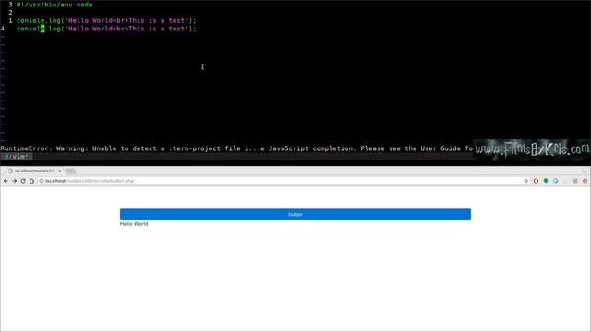Image resolution: width=591 pixels, height=332 pixels.
Task: Open a new browser tab
Action: coord(71,172)
